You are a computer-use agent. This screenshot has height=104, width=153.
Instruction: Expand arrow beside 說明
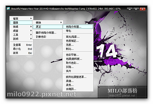[31, 39]
